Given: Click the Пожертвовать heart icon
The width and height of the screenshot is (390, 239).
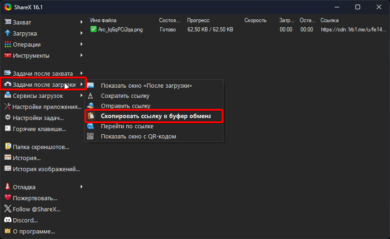Looking at the screenshot, I should coord(8,197).
